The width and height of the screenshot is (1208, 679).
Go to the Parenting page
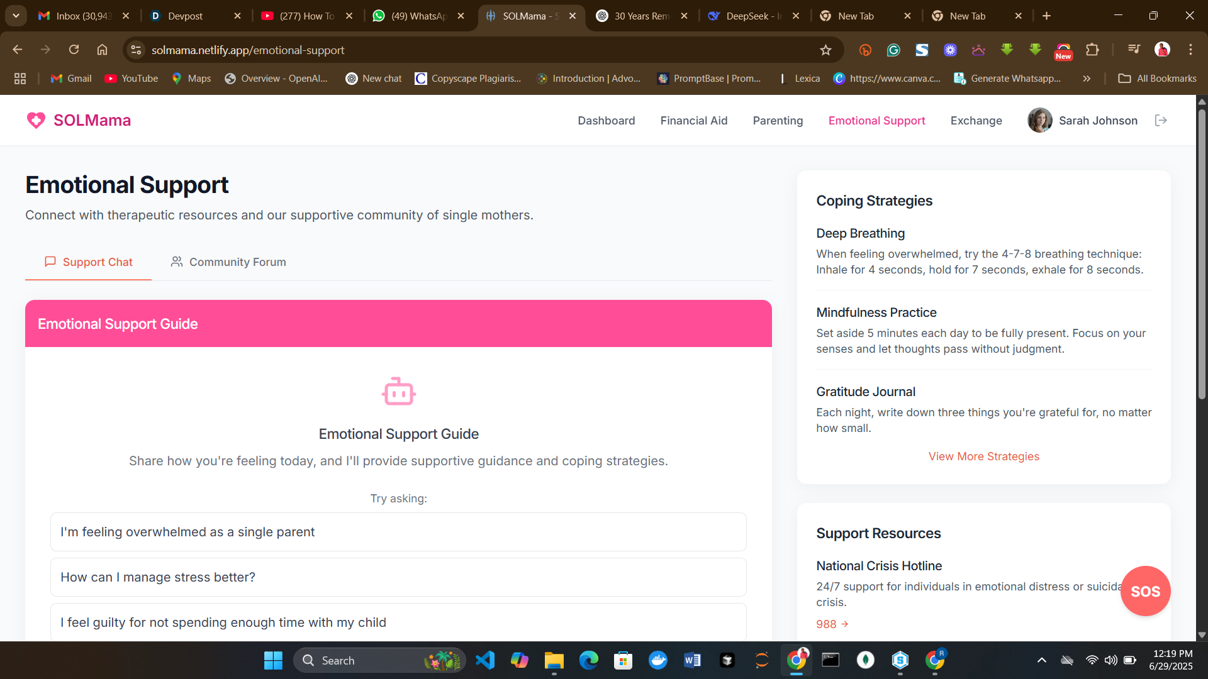[778, 121]
